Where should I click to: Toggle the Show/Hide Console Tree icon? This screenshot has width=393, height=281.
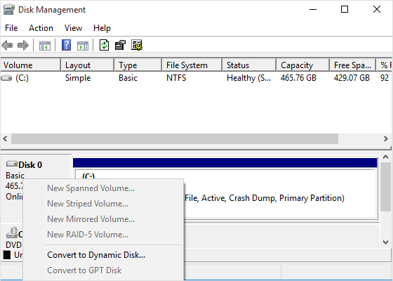(x=45, y=46)
